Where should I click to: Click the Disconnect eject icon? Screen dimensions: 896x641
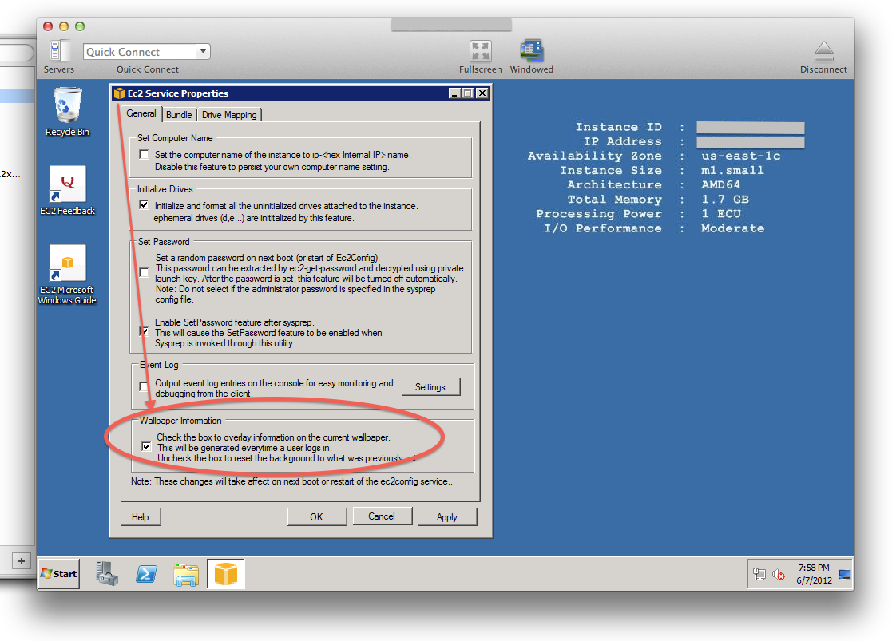(823, 51)
